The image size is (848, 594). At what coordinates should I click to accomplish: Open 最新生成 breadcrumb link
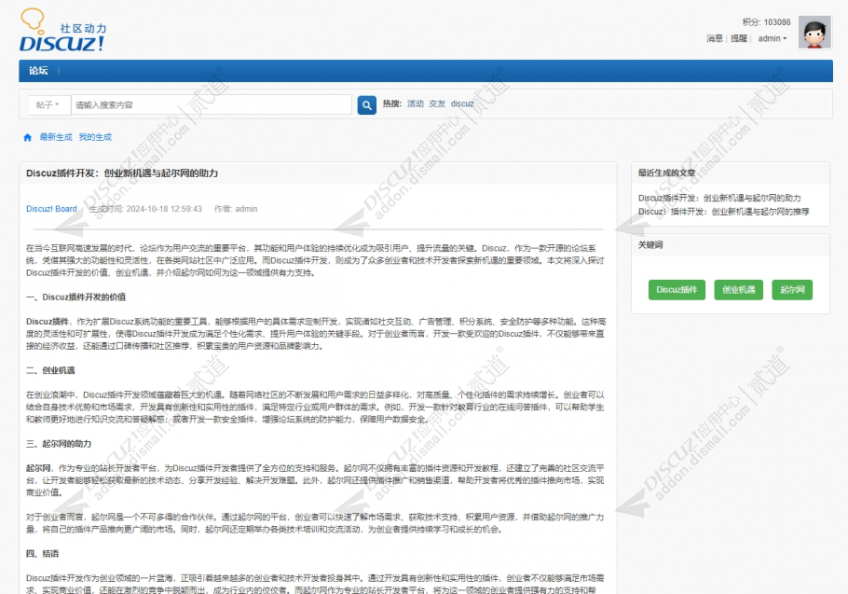pos(56,137)
